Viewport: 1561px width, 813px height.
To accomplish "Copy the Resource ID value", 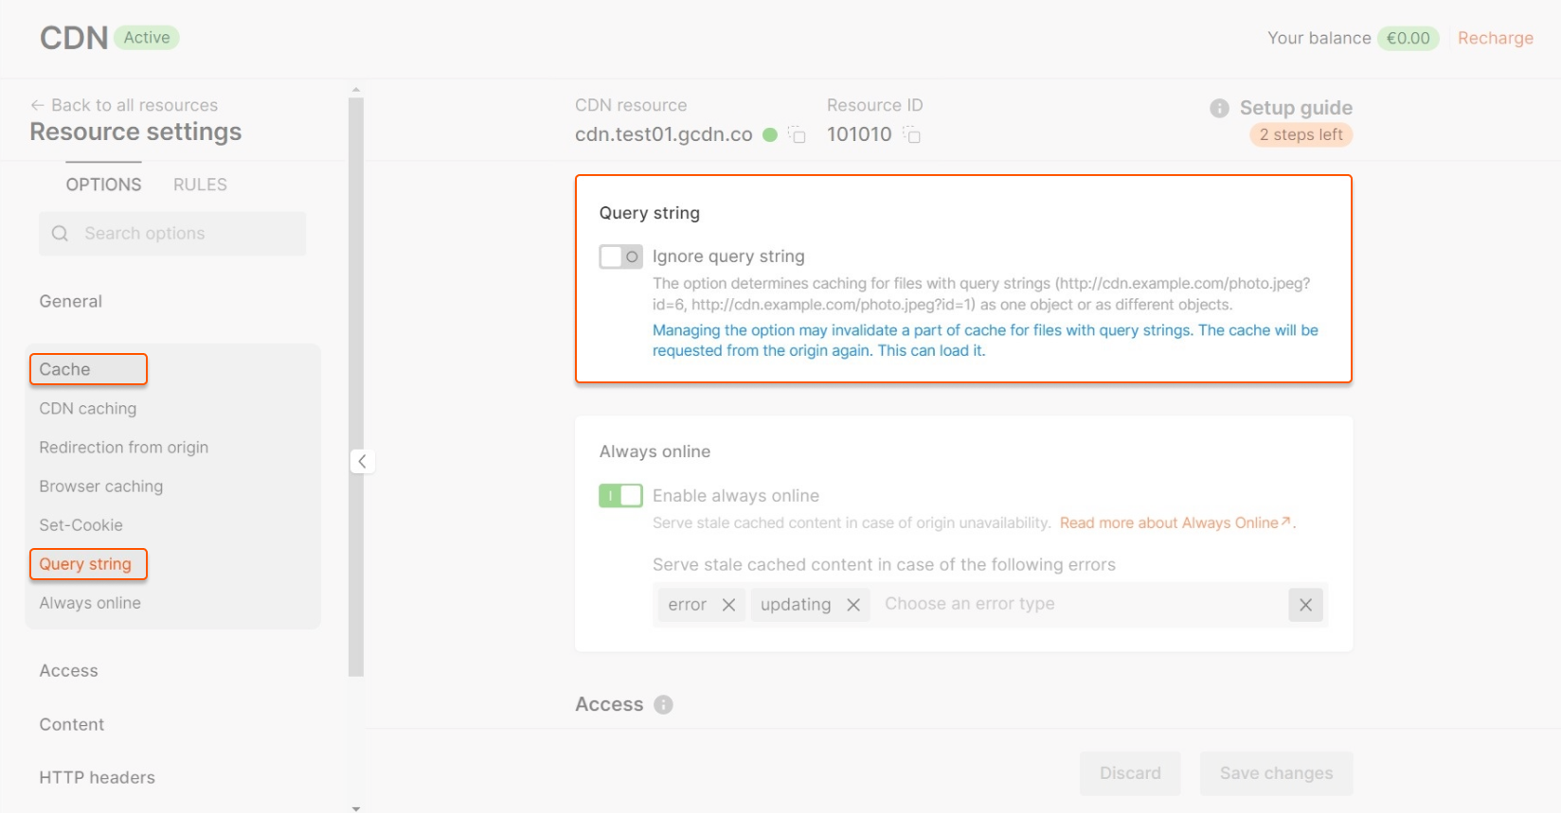I will pos(912,135).
